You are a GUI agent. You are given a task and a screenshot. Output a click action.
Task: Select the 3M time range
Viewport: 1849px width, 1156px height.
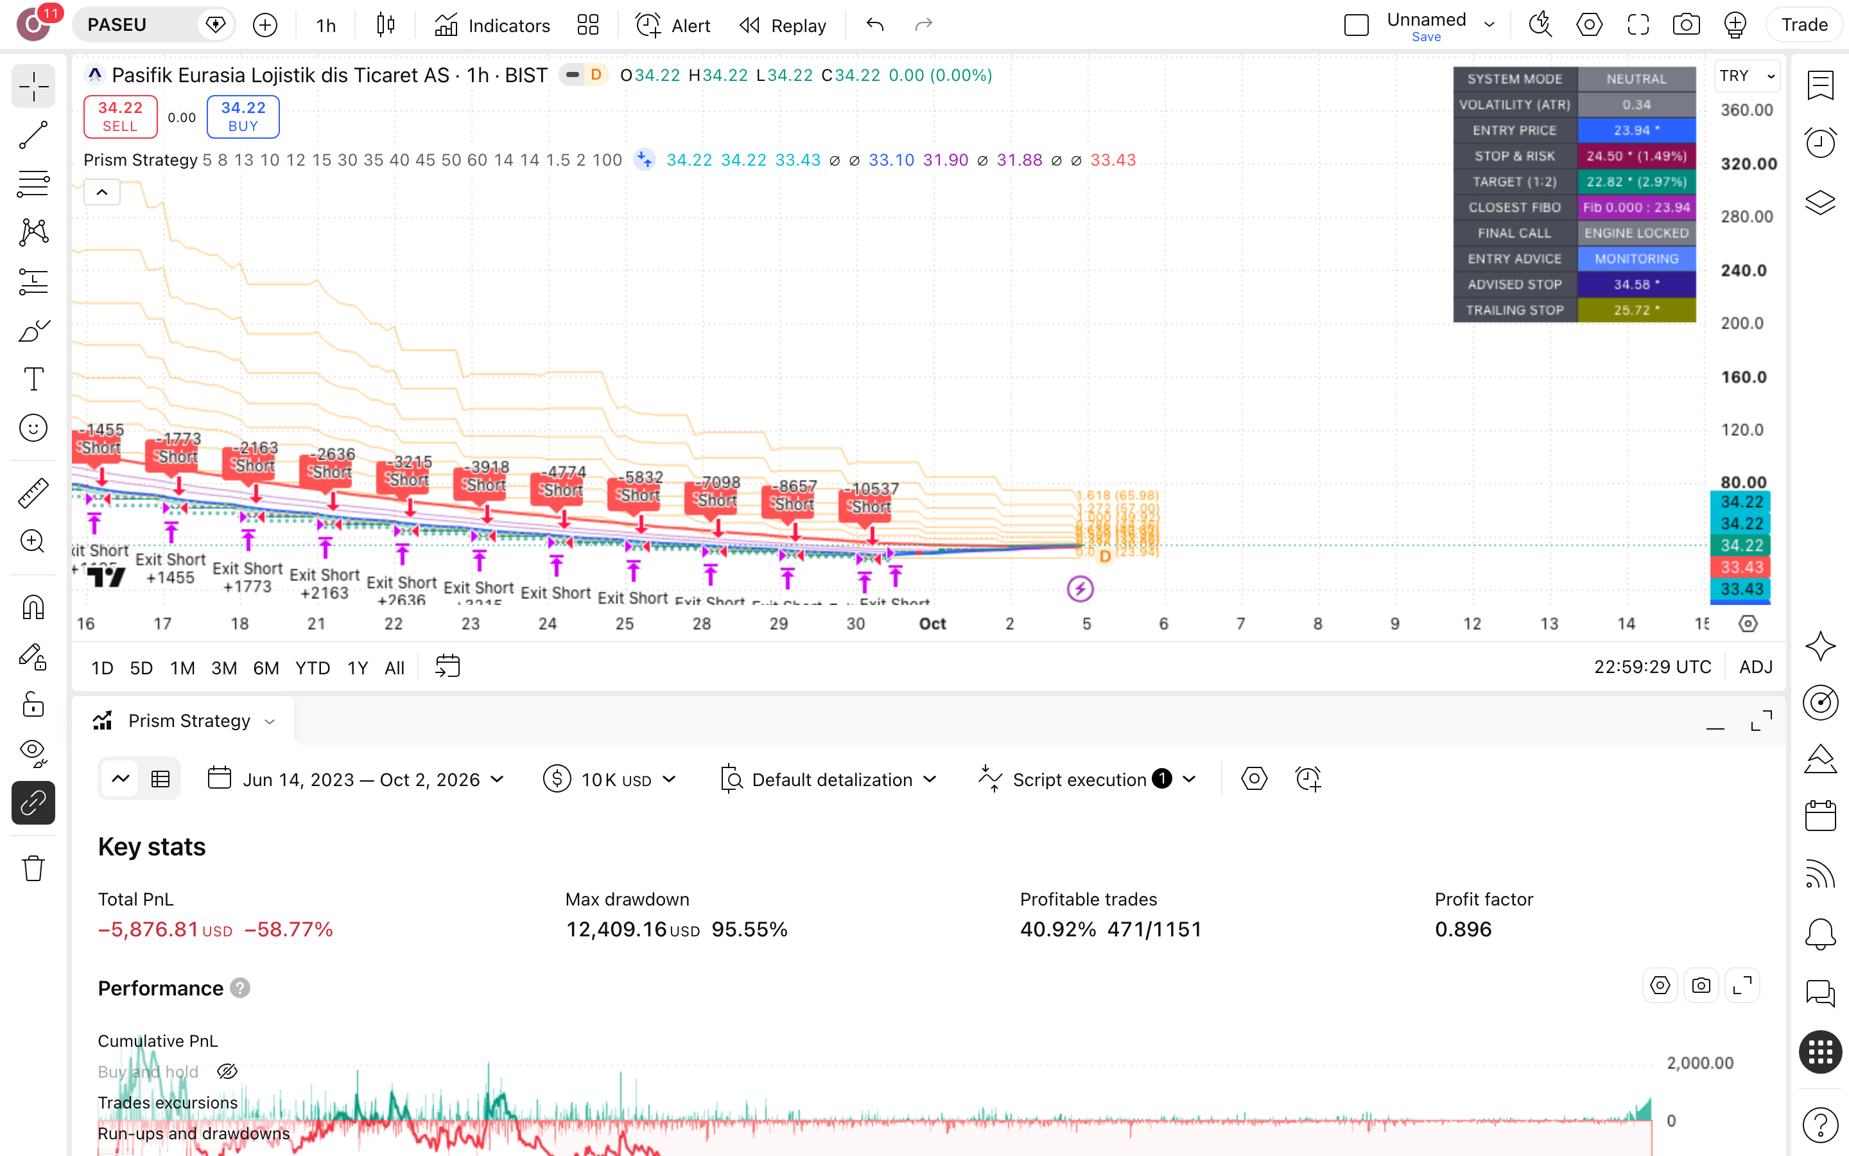(x=224, y=667)
